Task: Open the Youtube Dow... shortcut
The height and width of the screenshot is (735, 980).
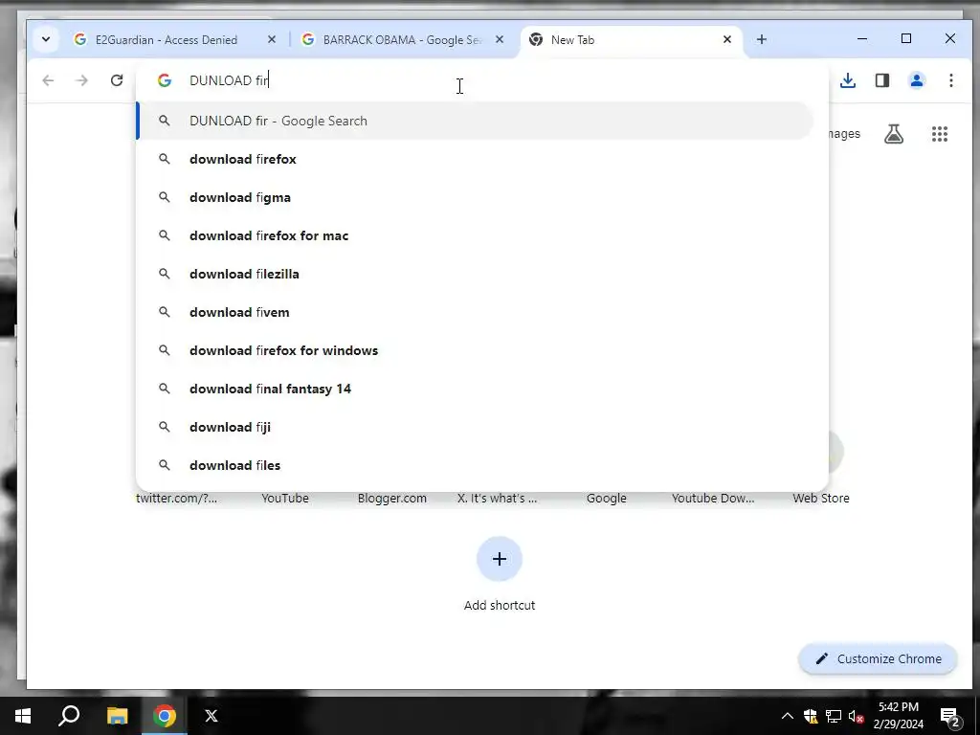Action: pos(713,498)
